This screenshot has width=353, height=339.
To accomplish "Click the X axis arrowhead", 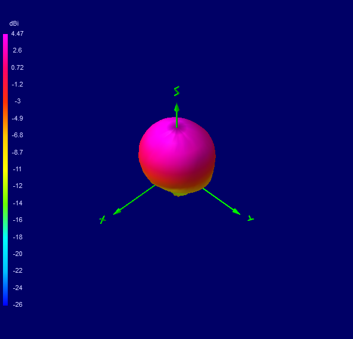I will [117, 212].
